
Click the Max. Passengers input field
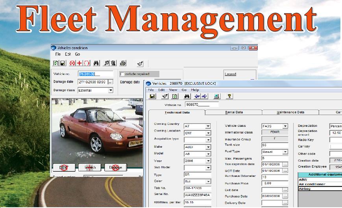click(275, 158)
